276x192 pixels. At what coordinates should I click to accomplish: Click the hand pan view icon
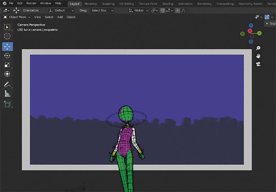pos(258,56)
